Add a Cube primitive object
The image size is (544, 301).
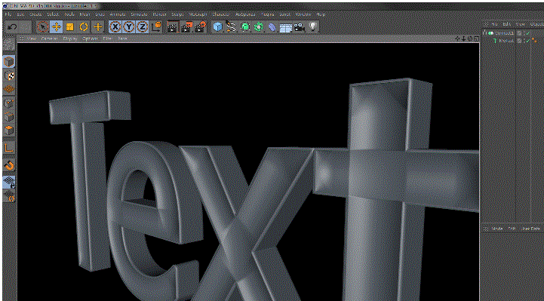(217, 26)
